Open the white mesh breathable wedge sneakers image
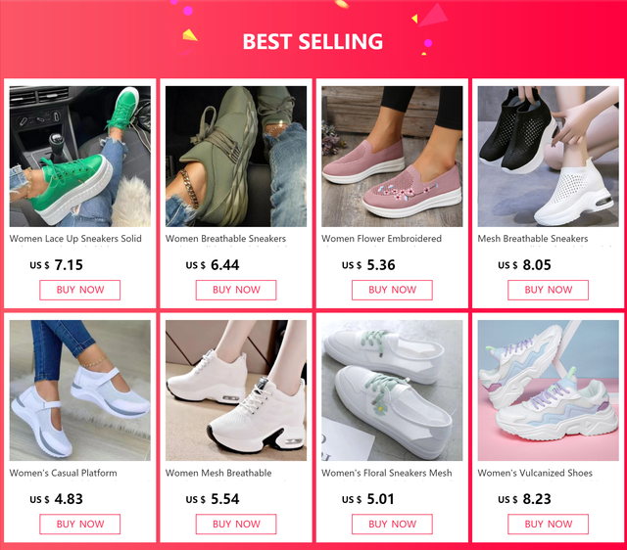The height and width of the screenshot is (550, 627). point(236,390)
